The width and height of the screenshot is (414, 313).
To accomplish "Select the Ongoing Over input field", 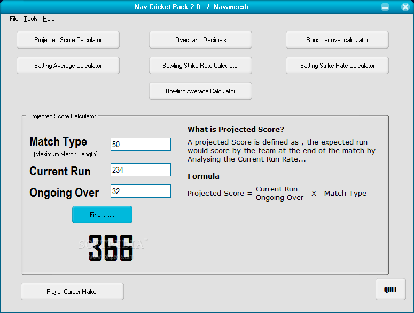I will point(140,191).
